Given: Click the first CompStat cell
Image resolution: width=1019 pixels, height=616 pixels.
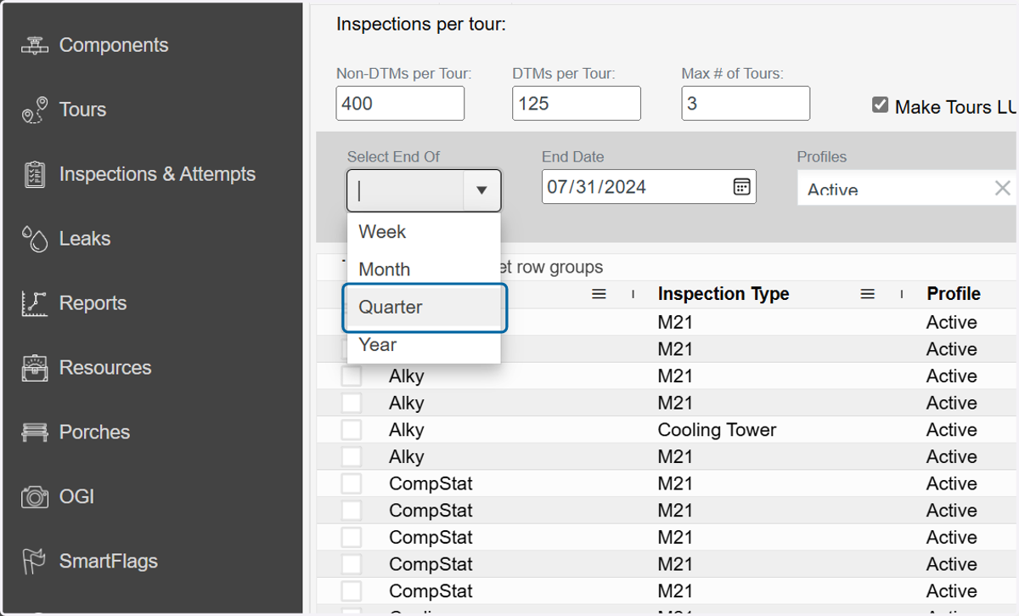Looking at the screenshot, I should point(431,484).
